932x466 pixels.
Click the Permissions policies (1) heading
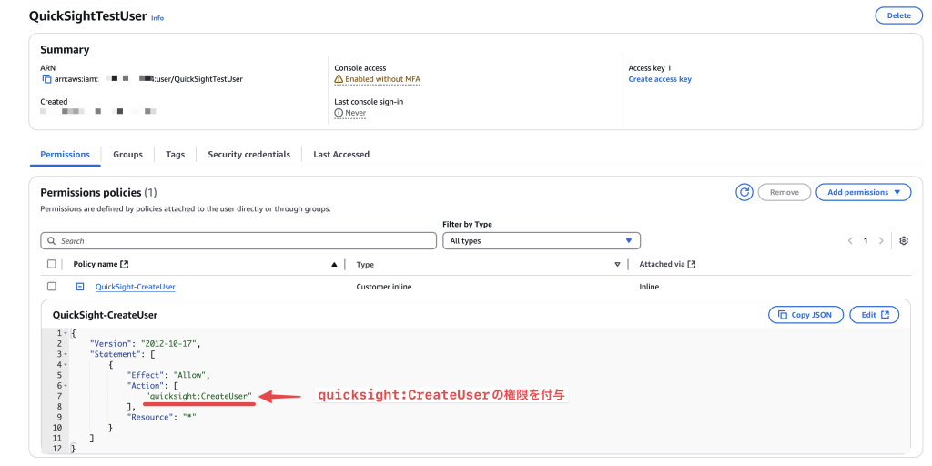(x=98, y=193)
